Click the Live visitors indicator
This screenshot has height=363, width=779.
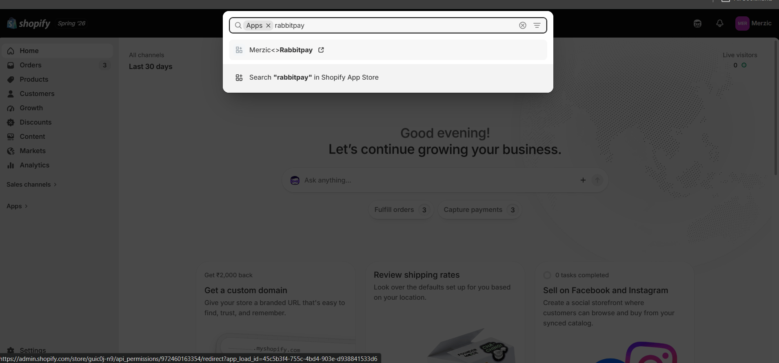click(x=740, y=60)
